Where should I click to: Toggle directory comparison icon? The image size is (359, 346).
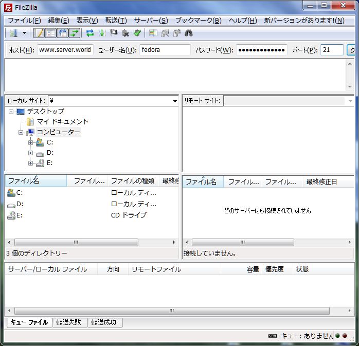pos(165,33)
